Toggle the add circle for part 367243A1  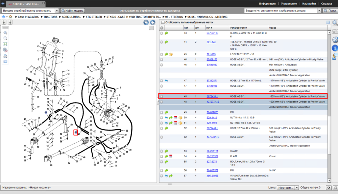point(162,96)
